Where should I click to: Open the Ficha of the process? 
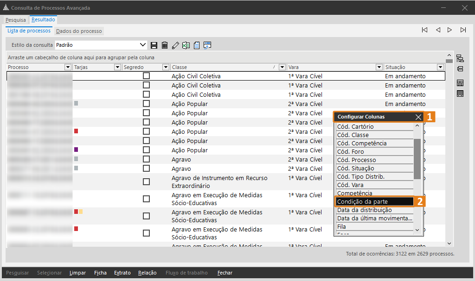pos(100,273)
